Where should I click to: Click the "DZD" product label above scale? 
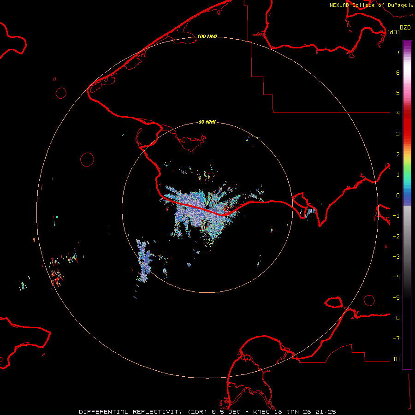point(405,28)
